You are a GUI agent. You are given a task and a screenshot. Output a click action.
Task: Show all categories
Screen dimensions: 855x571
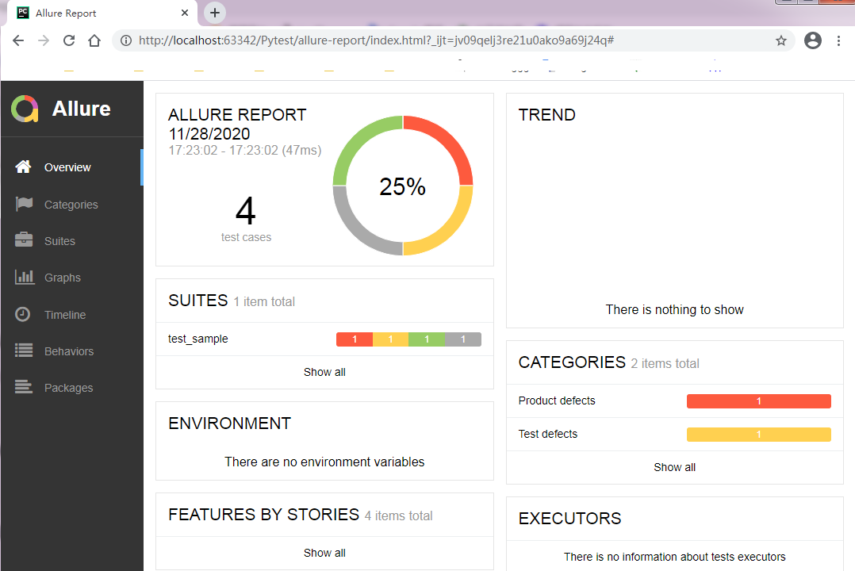click(x=674, y=467)
